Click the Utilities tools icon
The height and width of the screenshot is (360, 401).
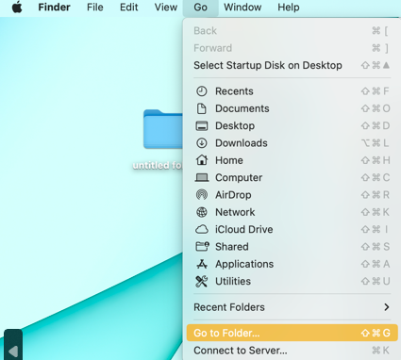202,282
